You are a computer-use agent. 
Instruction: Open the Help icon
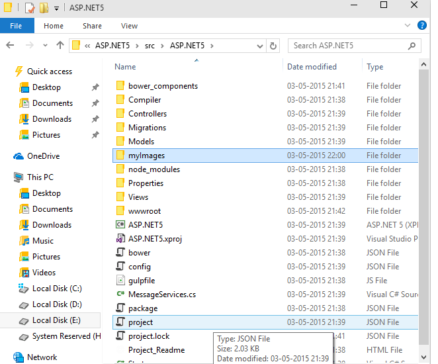click(x=422, y=25)
